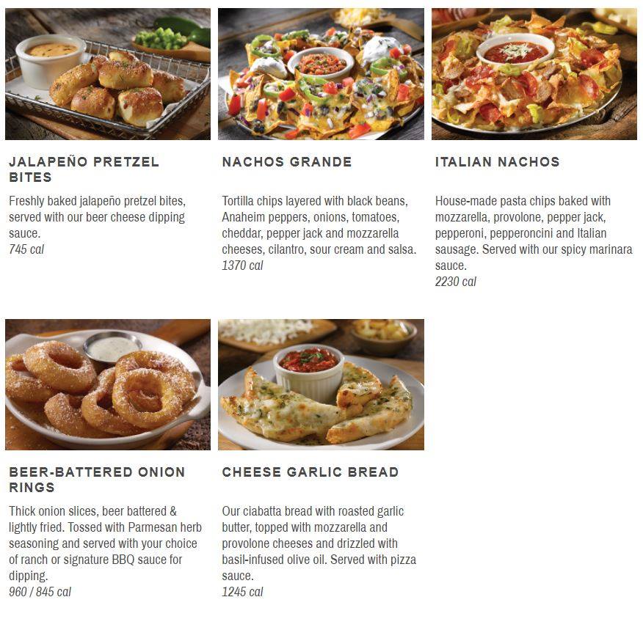This screenshot has width=643, height=619.
Task: Click the onion rings description paragraph
Action: [106, 543]
